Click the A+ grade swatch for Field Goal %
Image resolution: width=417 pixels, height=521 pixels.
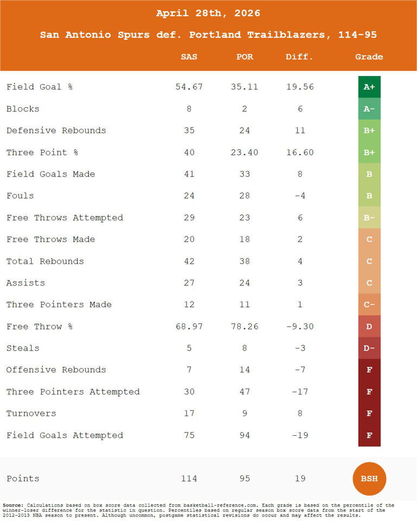coord(369,87)
